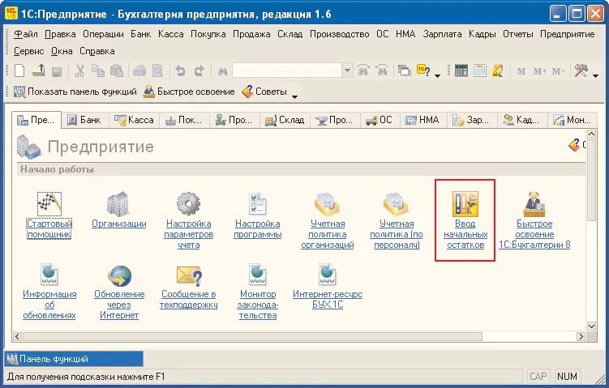The image size is (609, 388).
Task: Click Быстрое освоение toolbar button
Action: coord(189,92)
